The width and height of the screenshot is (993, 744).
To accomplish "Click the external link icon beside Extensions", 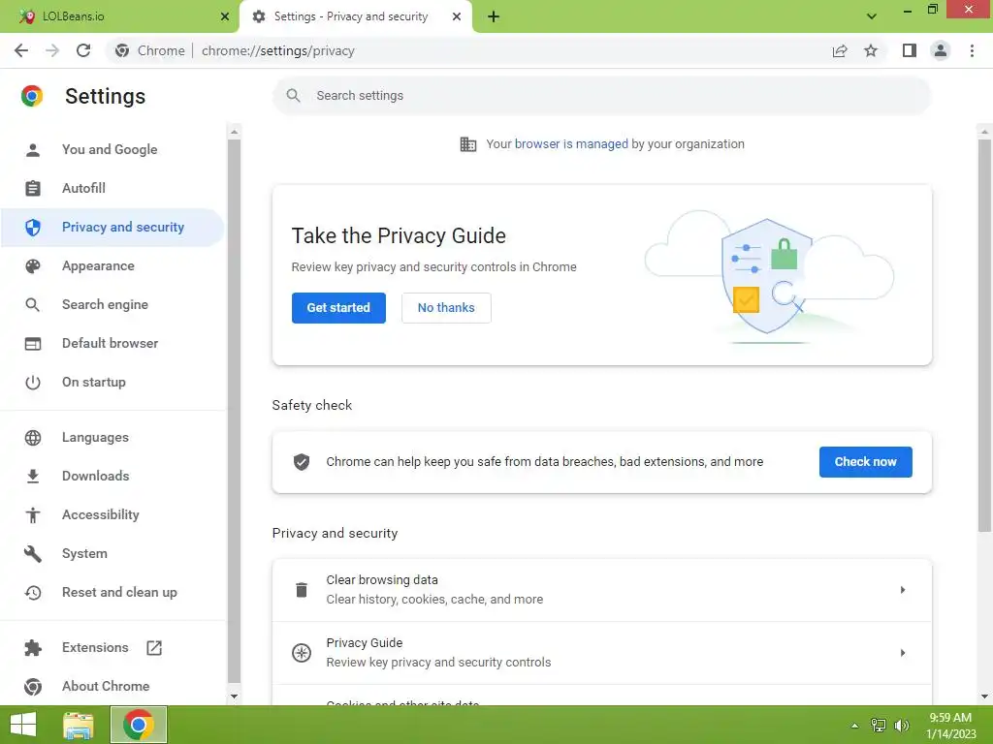I will pos(154,647).
